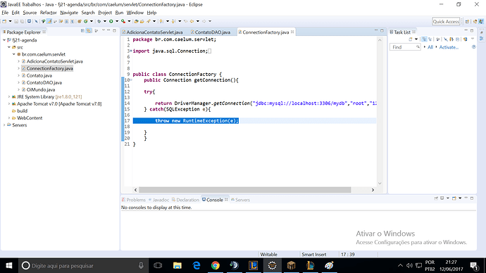Toggle Mark Occurrences highlighter in toolbar
The width and height of the screenshot is (486, 273).
pos(49,21)
